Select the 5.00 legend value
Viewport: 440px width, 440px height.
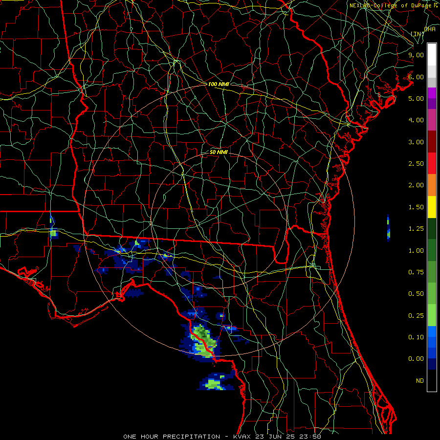coord(416,98)
